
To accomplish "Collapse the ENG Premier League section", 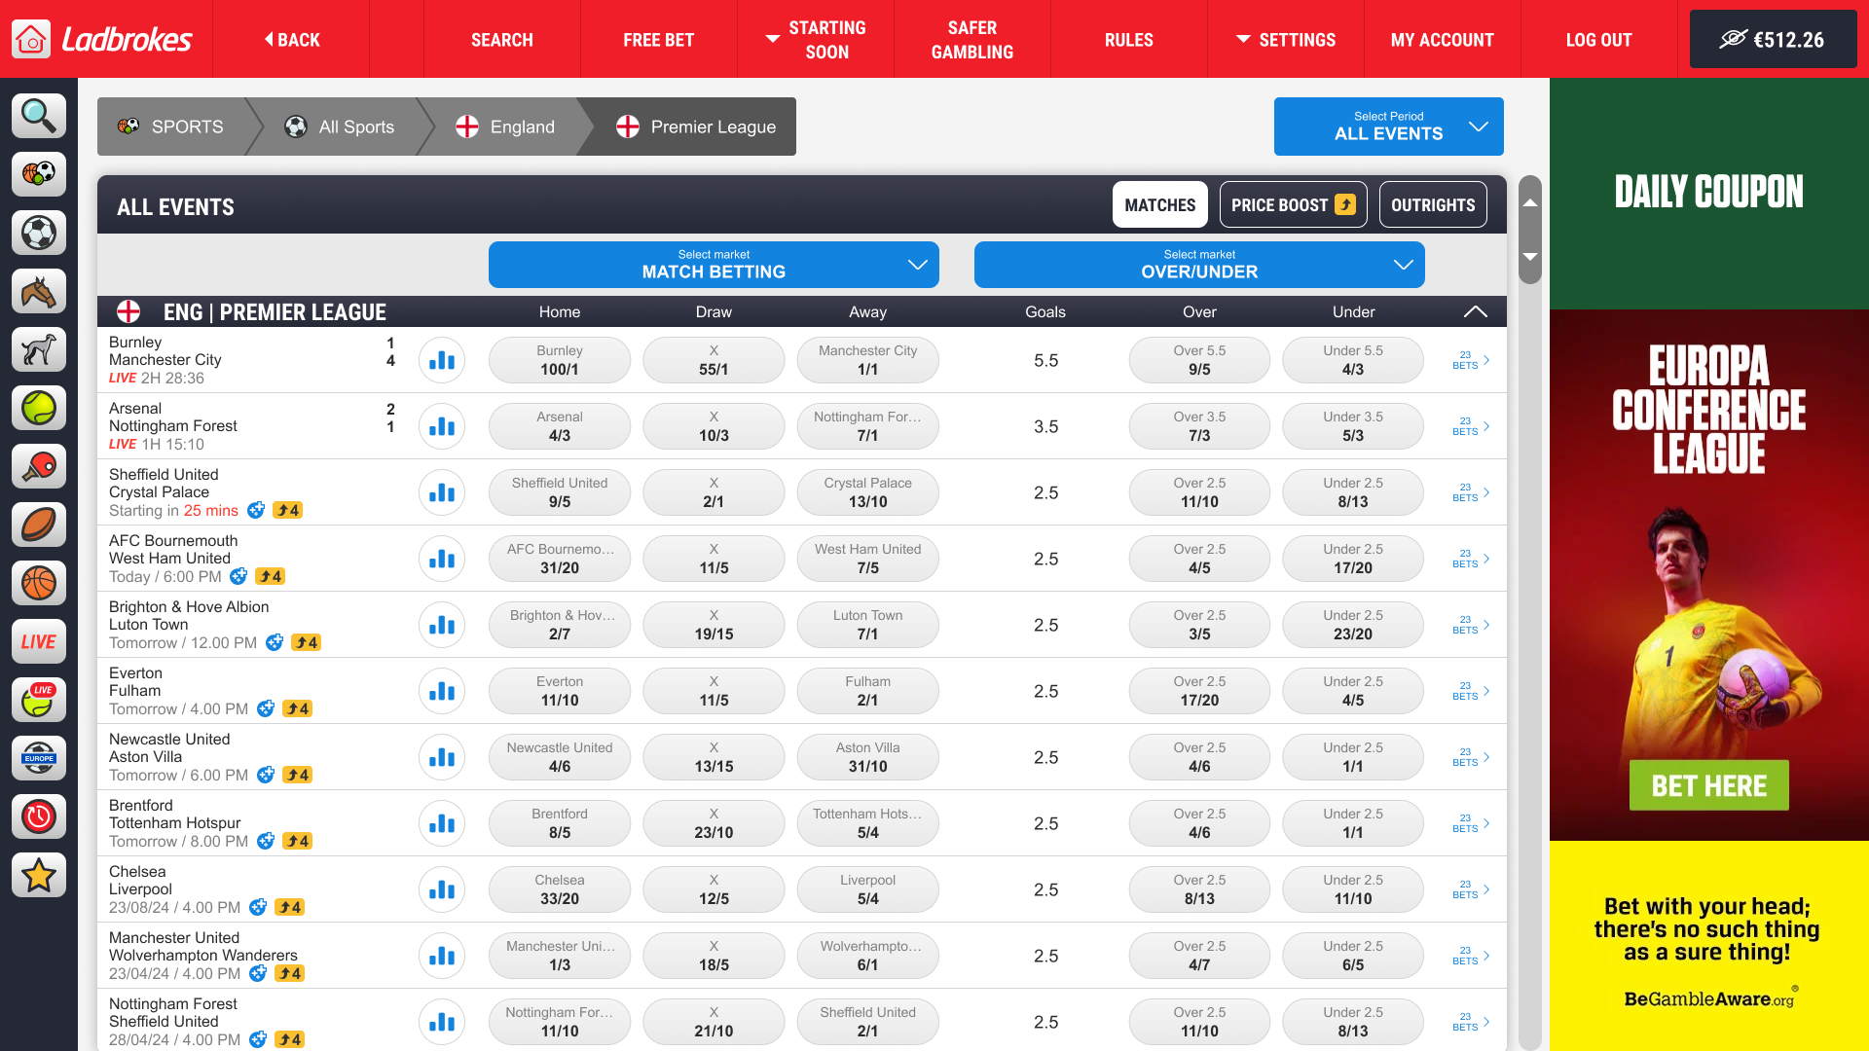I will (1475, 311).
